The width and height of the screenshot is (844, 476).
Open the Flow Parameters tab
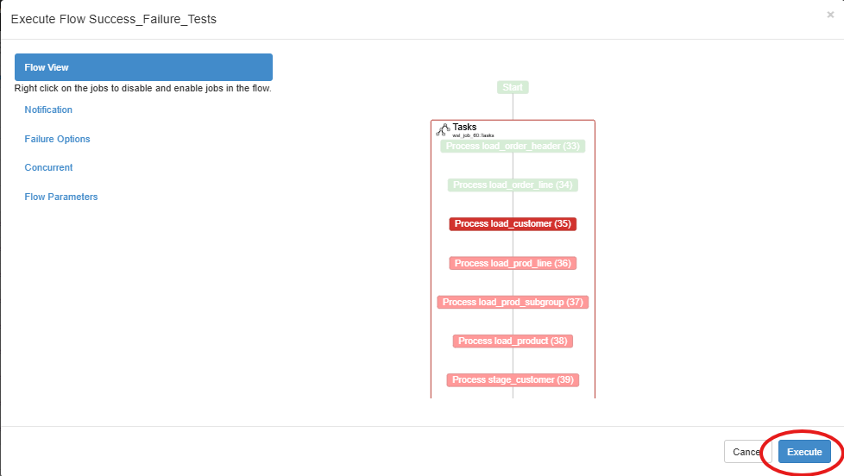[x=61, y=197]
